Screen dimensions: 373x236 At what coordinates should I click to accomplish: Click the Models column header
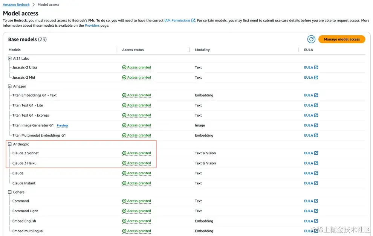click(x=15, y=50)
